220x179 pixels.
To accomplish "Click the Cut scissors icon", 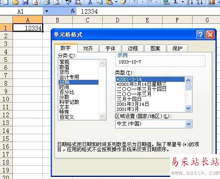I will (x=90, y=2).
